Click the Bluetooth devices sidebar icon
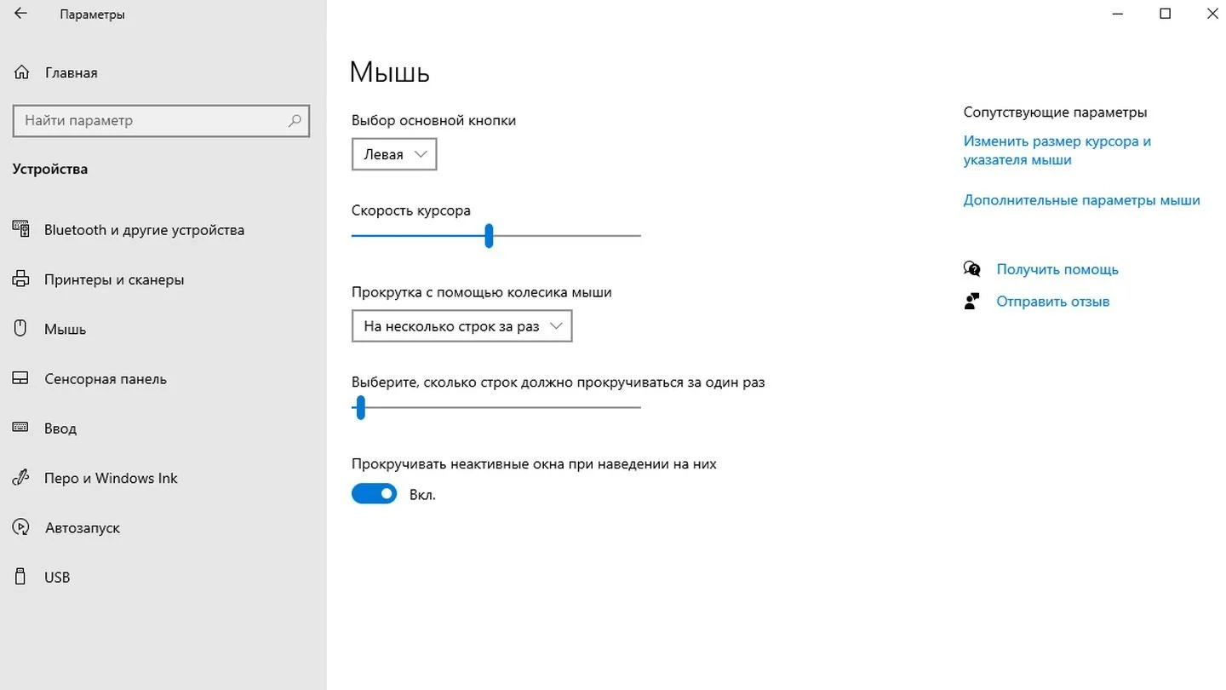 point(21,229)
